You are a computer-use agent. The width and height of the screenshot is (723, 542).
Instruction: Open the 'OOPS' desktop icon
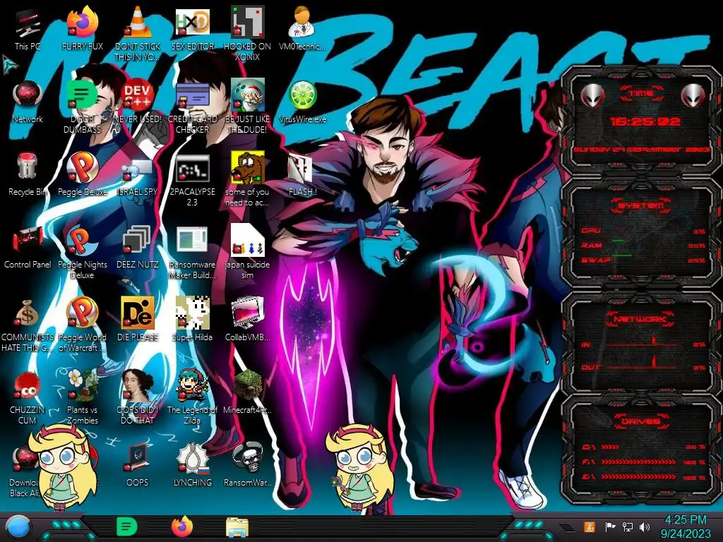pyautogui.click(x=138, y=465)
